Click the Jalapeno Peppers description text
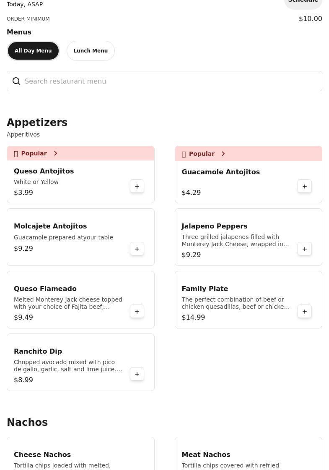This screenshot has height=470, width=329. click(x=235, y=241)
